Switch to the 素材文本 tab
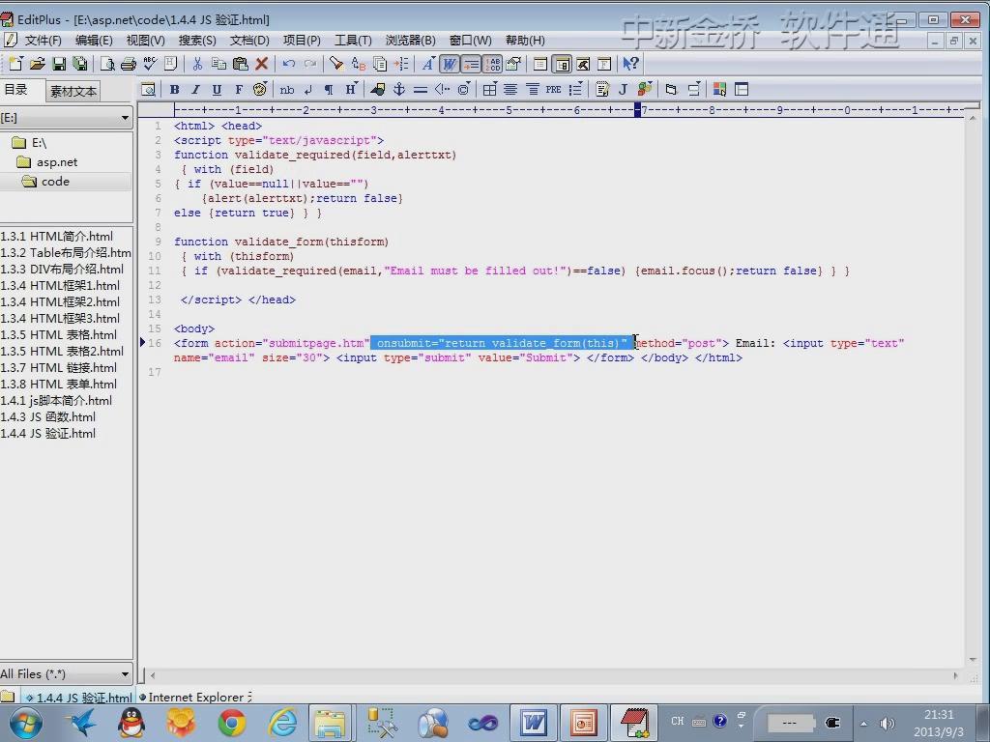Screen dimensions: 990x742 click(73, 92)
